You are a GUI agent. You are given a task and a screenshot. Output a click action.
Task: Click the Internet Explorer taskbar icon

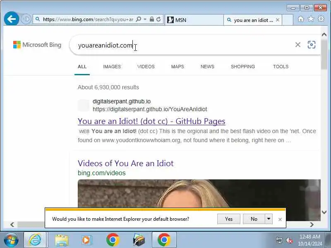click(x=35, y=240)
